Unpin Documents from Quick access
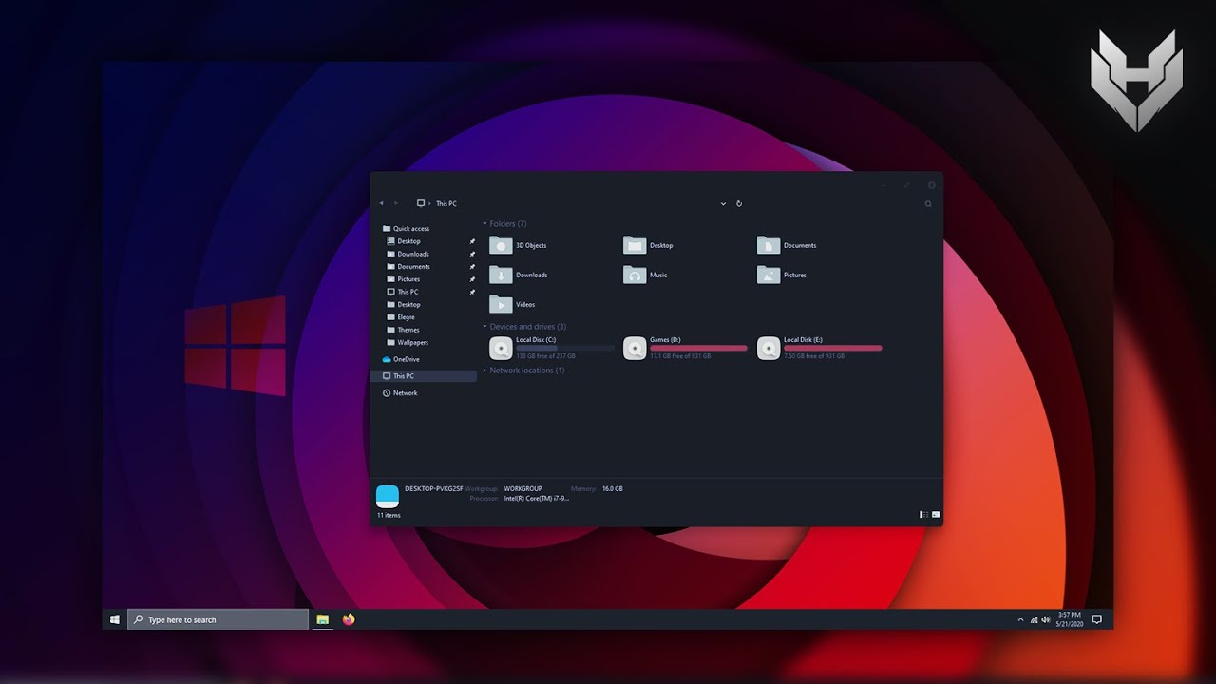 [x=472, y=267]
